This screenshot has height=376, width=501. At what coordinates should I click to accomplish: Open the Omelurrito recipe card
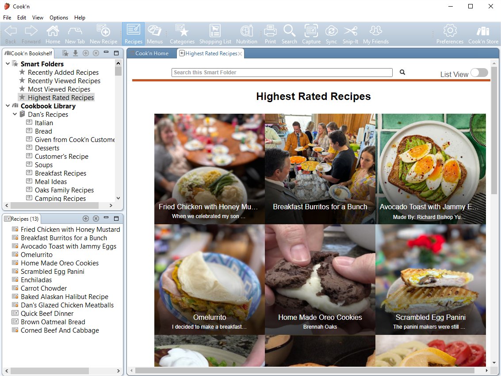coord(209,280)
